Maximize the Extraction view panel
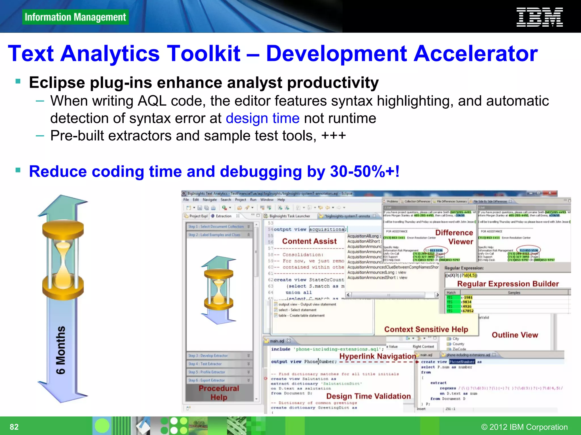Viewport: 581px width, 435px height. (258, 216)
